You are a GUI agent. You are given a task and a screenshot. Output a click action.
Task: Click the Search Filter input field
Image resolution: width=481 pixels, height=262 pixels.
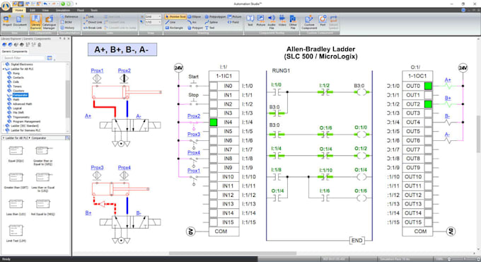(x=24, y=58)
